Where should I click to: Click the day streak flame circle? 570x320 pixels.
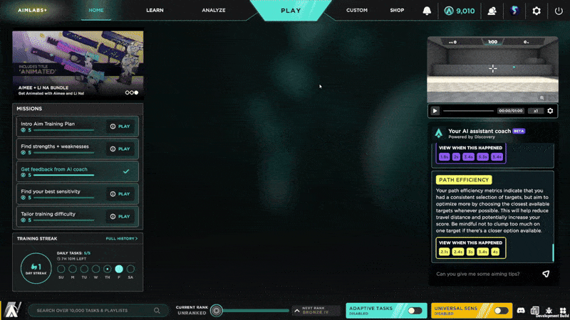tap(36, 268)
